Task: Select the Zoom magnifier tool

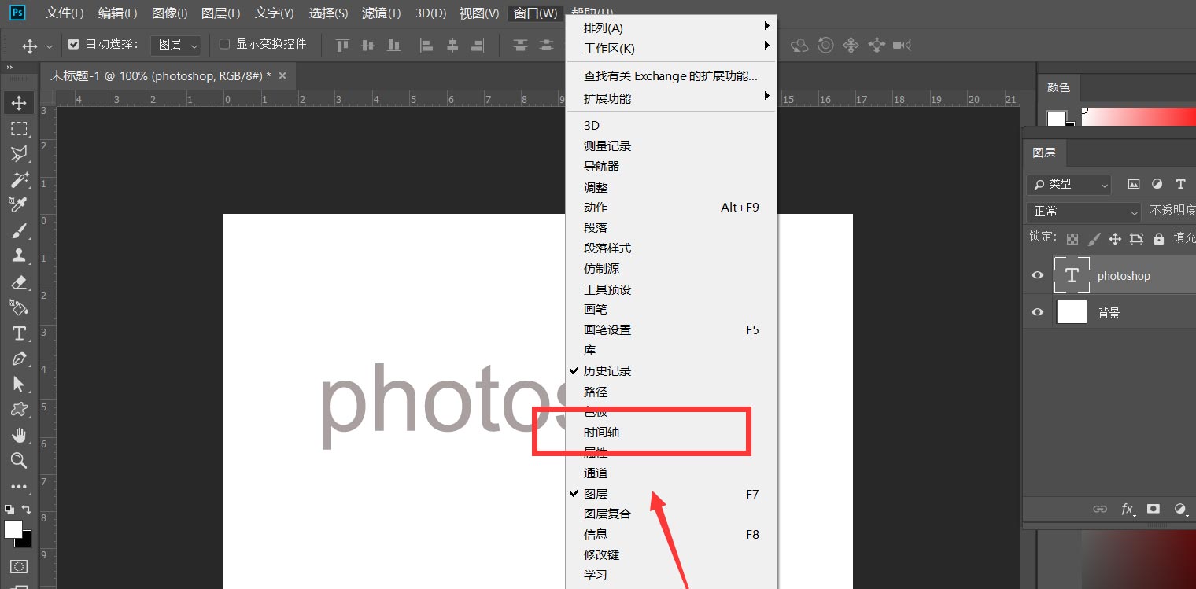Action: point(19,460)
